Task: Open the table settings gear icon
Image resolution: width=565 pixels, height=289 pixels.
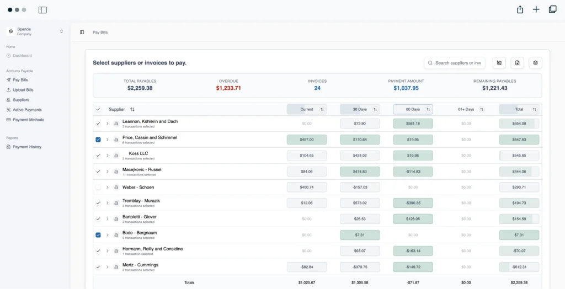Action: point(535,63)
